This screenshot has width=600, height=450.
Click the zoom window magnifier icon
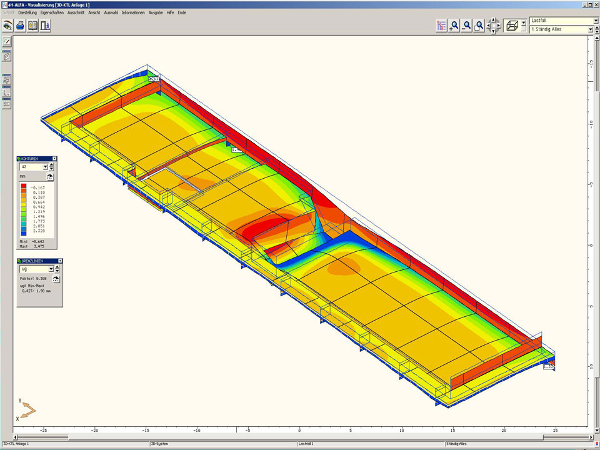(479, 26)
